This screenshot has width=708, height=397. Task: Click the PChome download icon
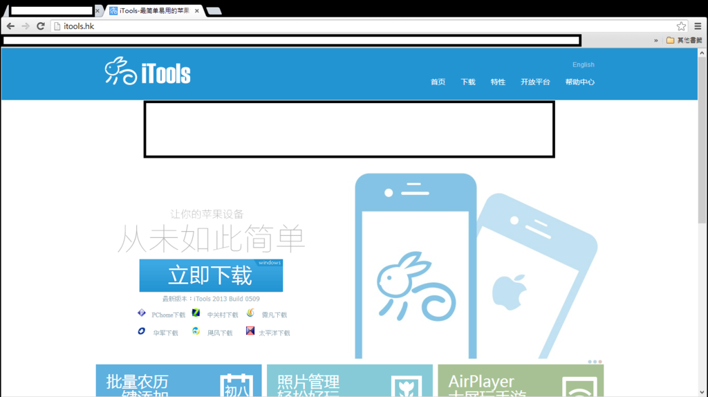(x=141, y=313)
